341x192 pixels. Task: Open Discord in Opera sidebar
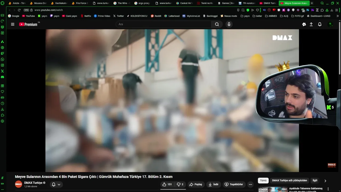point(2,77)
